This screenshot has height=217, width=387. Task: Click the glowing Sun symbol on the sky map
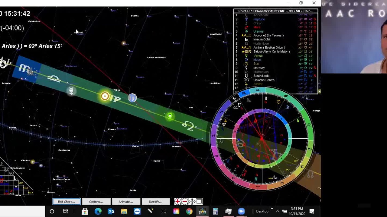(105, 96)
